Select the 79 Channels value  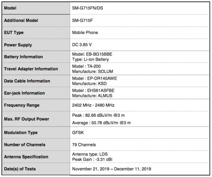point(84,145)
